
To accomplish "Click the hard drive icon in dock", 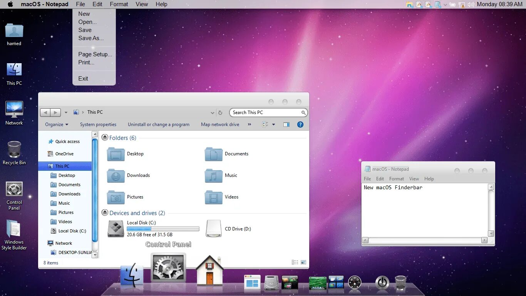I will (271, 283).
